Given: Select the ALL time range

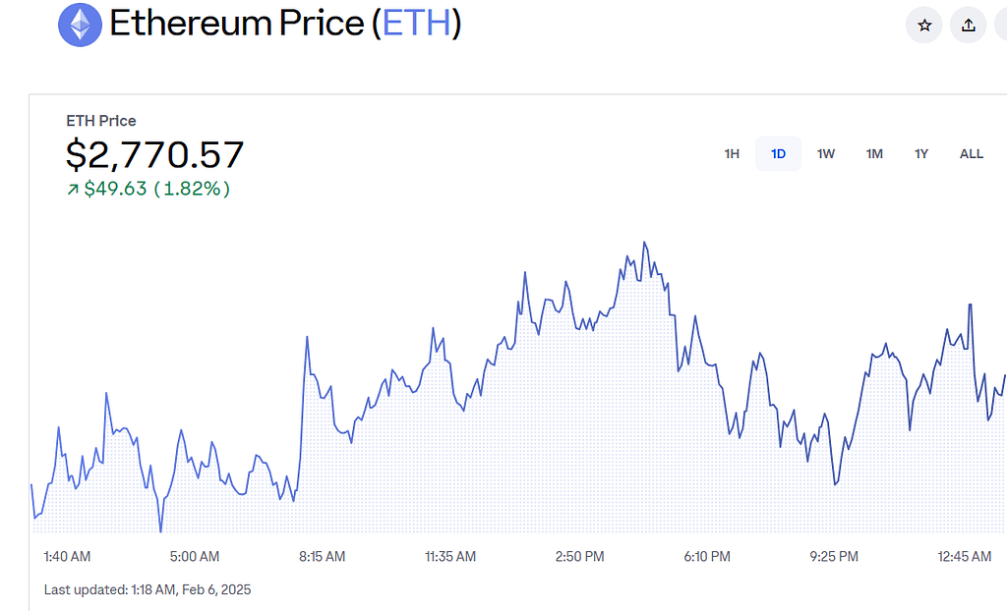Looking at the screenshot, I should coord(972,154).
